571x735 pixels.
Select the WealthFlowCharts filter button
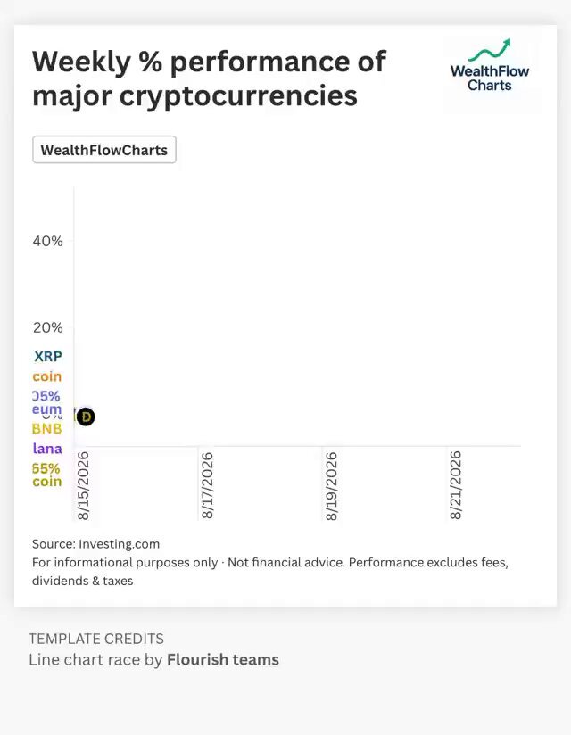coord(104,150)
